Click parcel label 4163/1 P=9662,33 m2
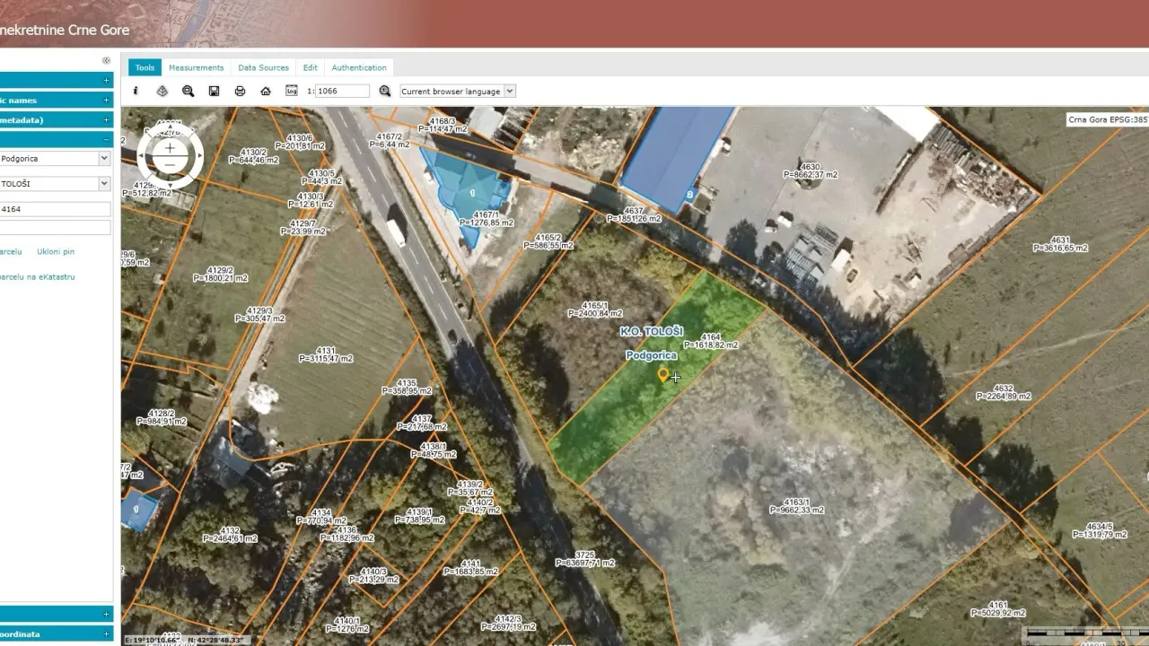1149x646 pixels. (x=796, y=506)
